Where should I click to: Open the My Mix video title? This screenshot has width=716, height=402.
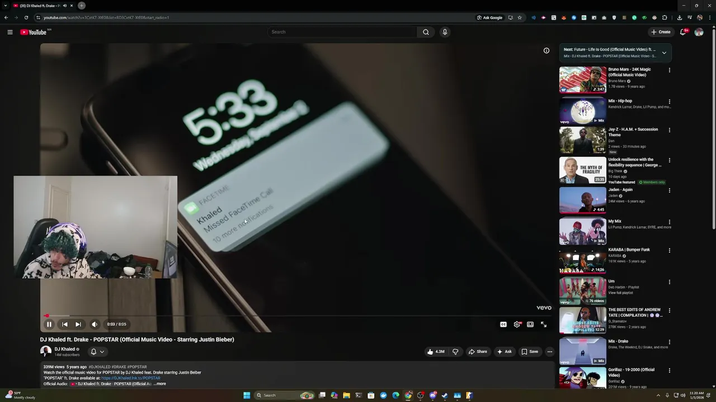tap(615, 221)
